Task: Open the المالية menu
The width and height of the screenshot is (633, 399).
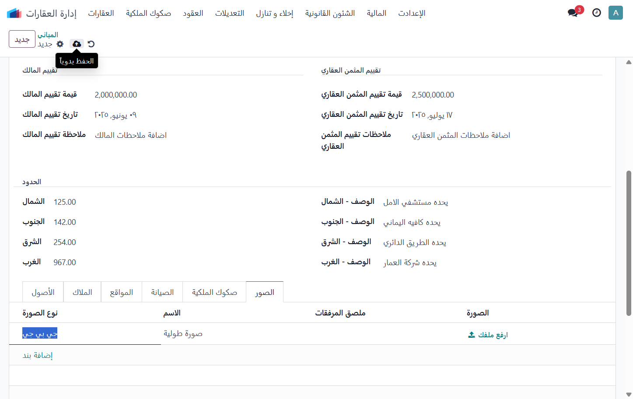Action: tap(377, 13)
